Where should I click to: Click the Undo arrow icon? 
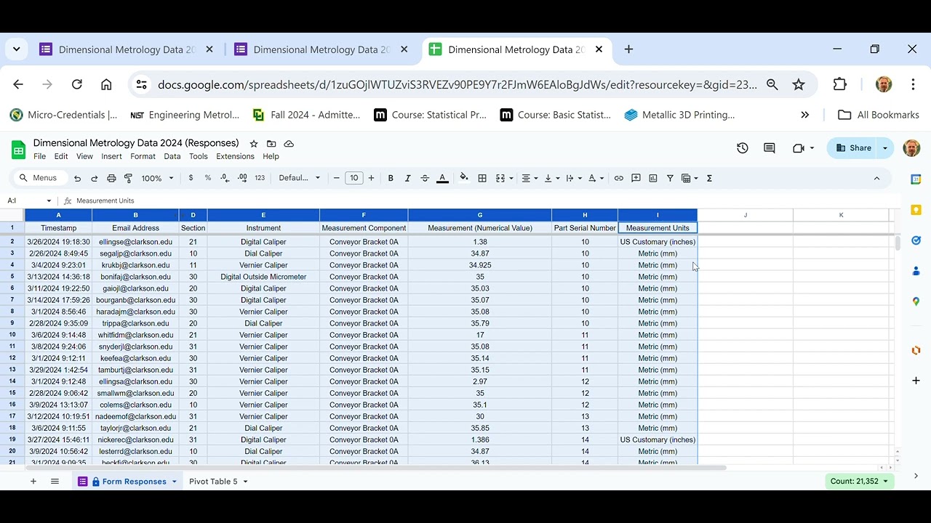pos(77,178)
